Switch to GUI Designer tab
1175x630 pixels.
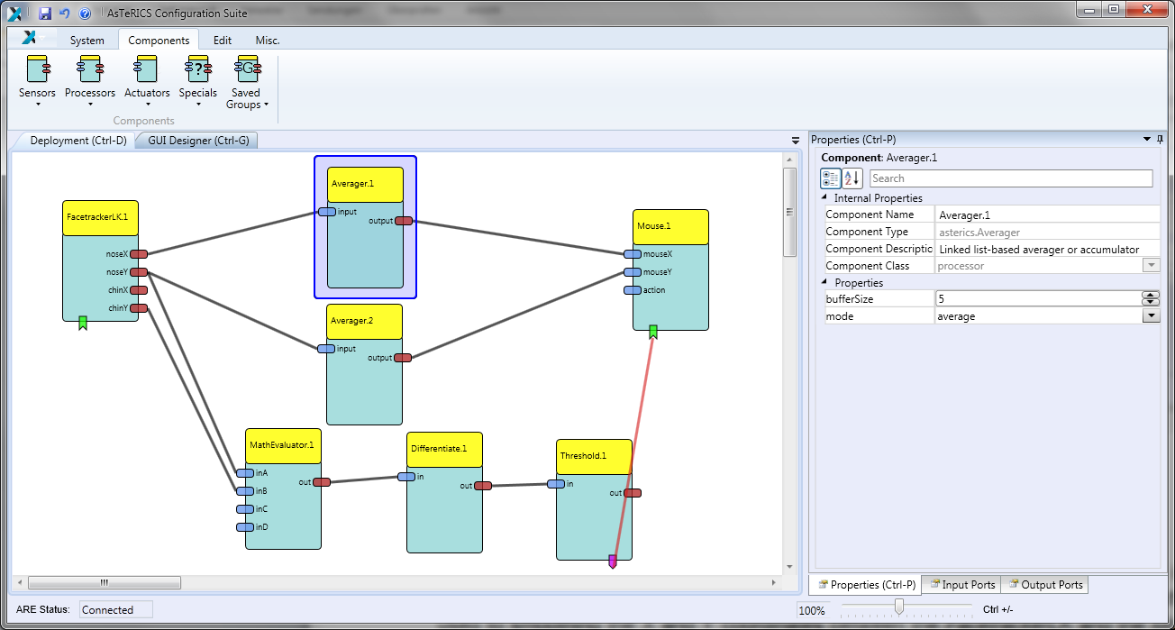pyautogui.click(x=198, y=141)
